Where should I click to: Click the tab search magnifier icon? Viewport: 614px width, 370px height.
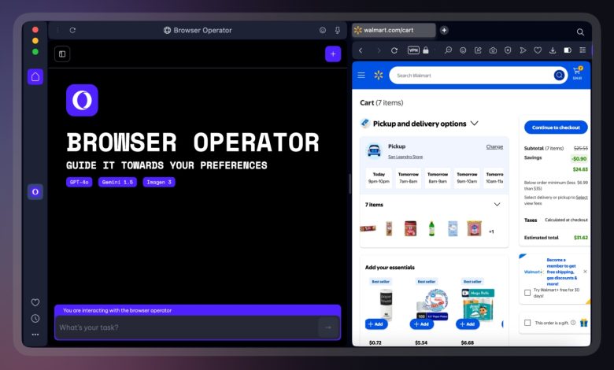coord(580,31)
